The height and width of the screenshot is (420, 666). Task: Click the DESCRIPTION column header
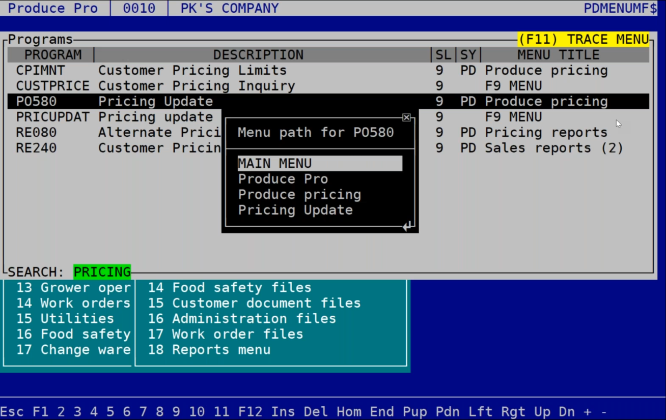[x=258, y=55]
